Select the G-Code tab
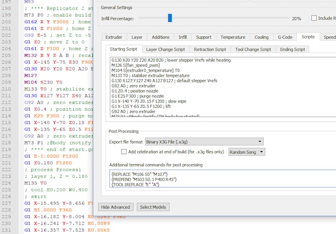 (x=285, y=37)
